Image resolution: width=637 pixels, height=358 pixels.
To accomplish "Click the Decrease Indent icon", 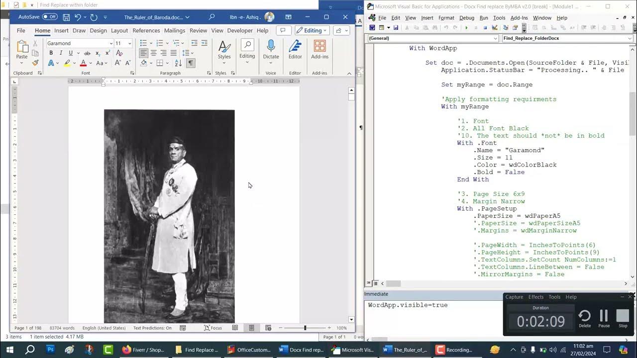I will [x=194, y=43].
